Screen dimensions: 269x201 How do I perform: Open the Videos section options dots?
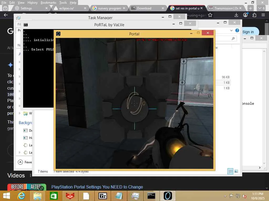(30, 175)
